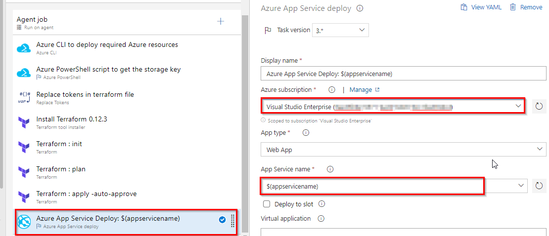The width and height of the screenshot is (549, 236).
Task: Enable the Deploy to slot checkbox
Action: coord(267,204)
